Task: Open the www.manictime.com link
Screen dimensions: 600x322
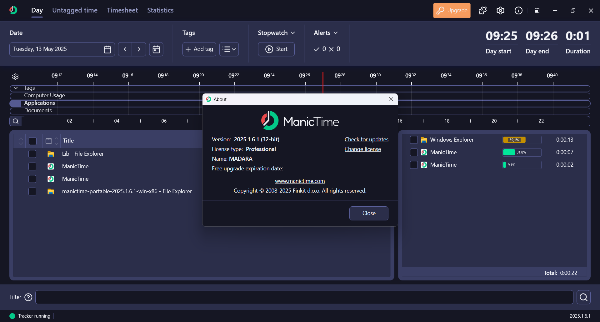Action: coord(300,181)
